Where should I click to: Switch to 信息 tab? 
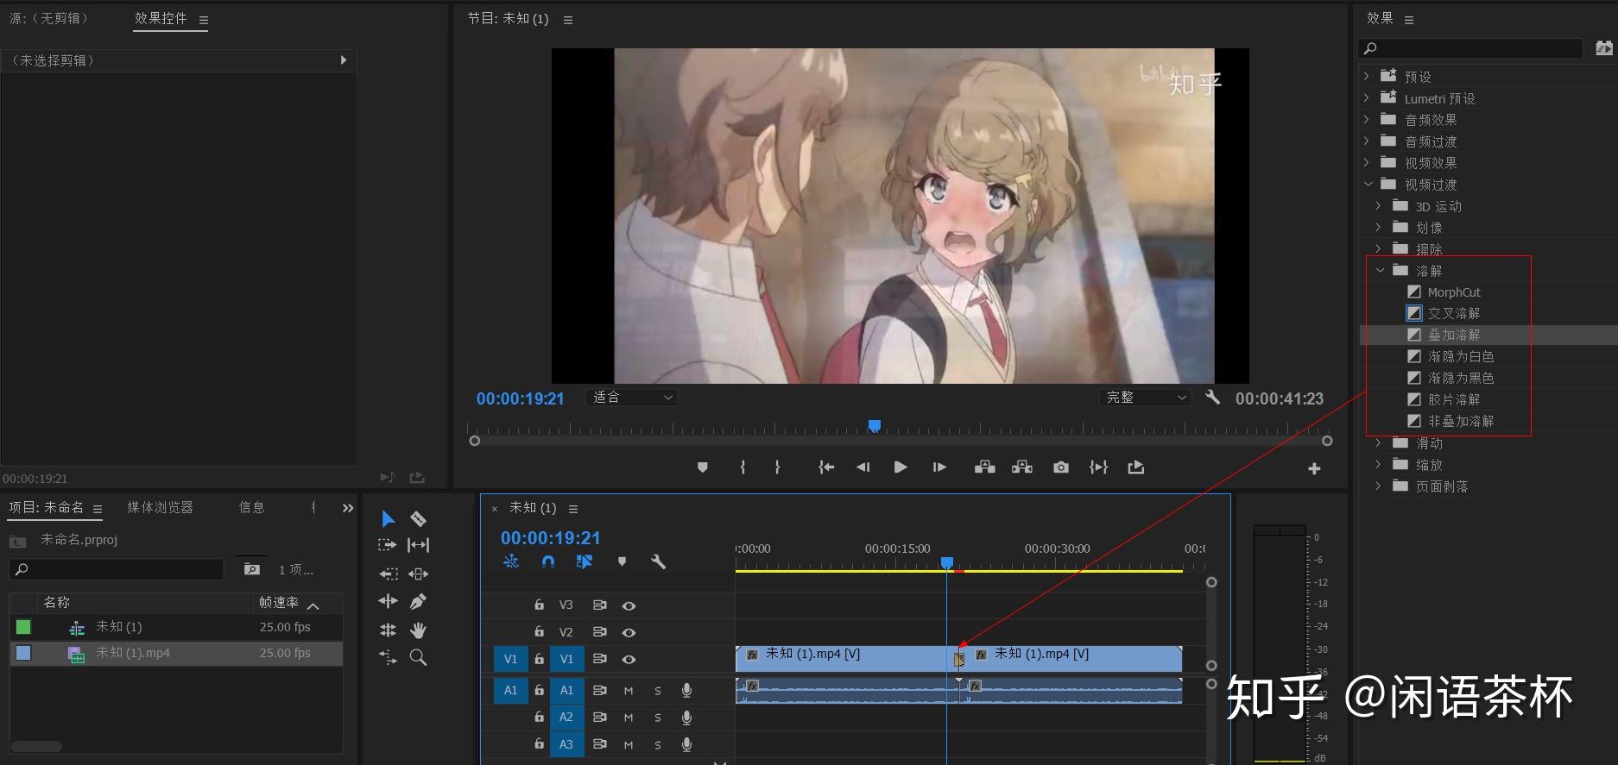(x=252, y=507)
